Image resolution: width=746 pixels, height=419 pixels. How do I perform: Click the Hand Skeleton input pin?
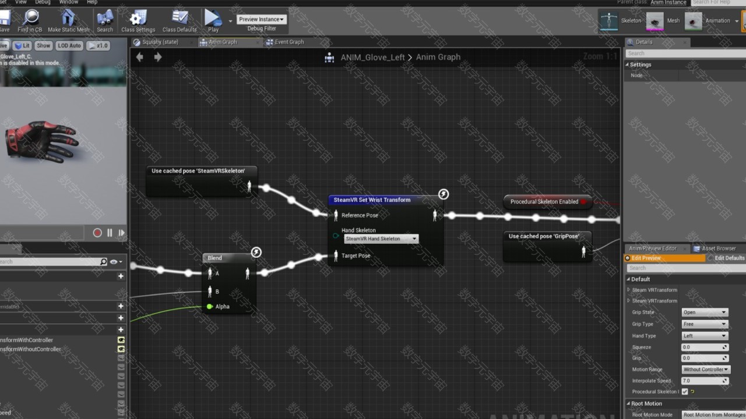pyautogui.click(x=336, y=235)
